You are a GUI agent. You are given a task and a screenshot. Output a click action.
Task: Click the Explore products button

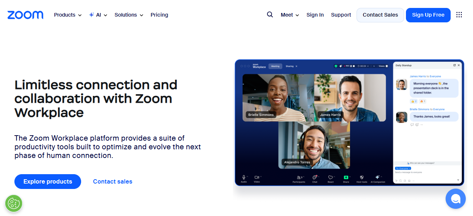pyautogui.click(x=48, y=181)
